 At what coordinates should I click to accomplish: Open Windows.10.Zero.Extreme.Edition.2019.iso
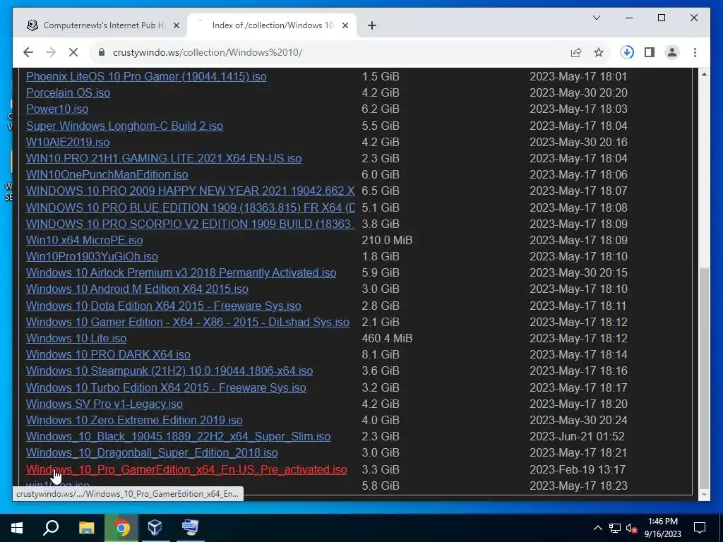pyautogui.click(x=134, y=421)
